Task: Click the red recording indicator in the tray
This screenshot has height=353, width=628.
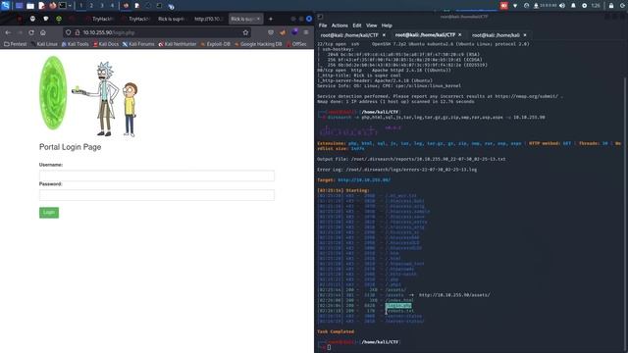Action: [x=503, y=6]
